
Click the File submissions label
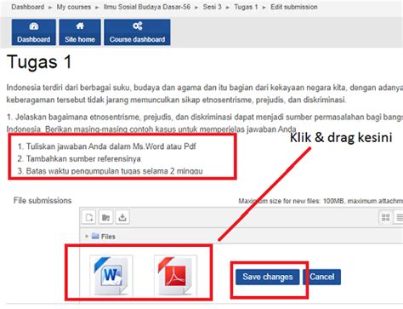(x=43, y=201)
